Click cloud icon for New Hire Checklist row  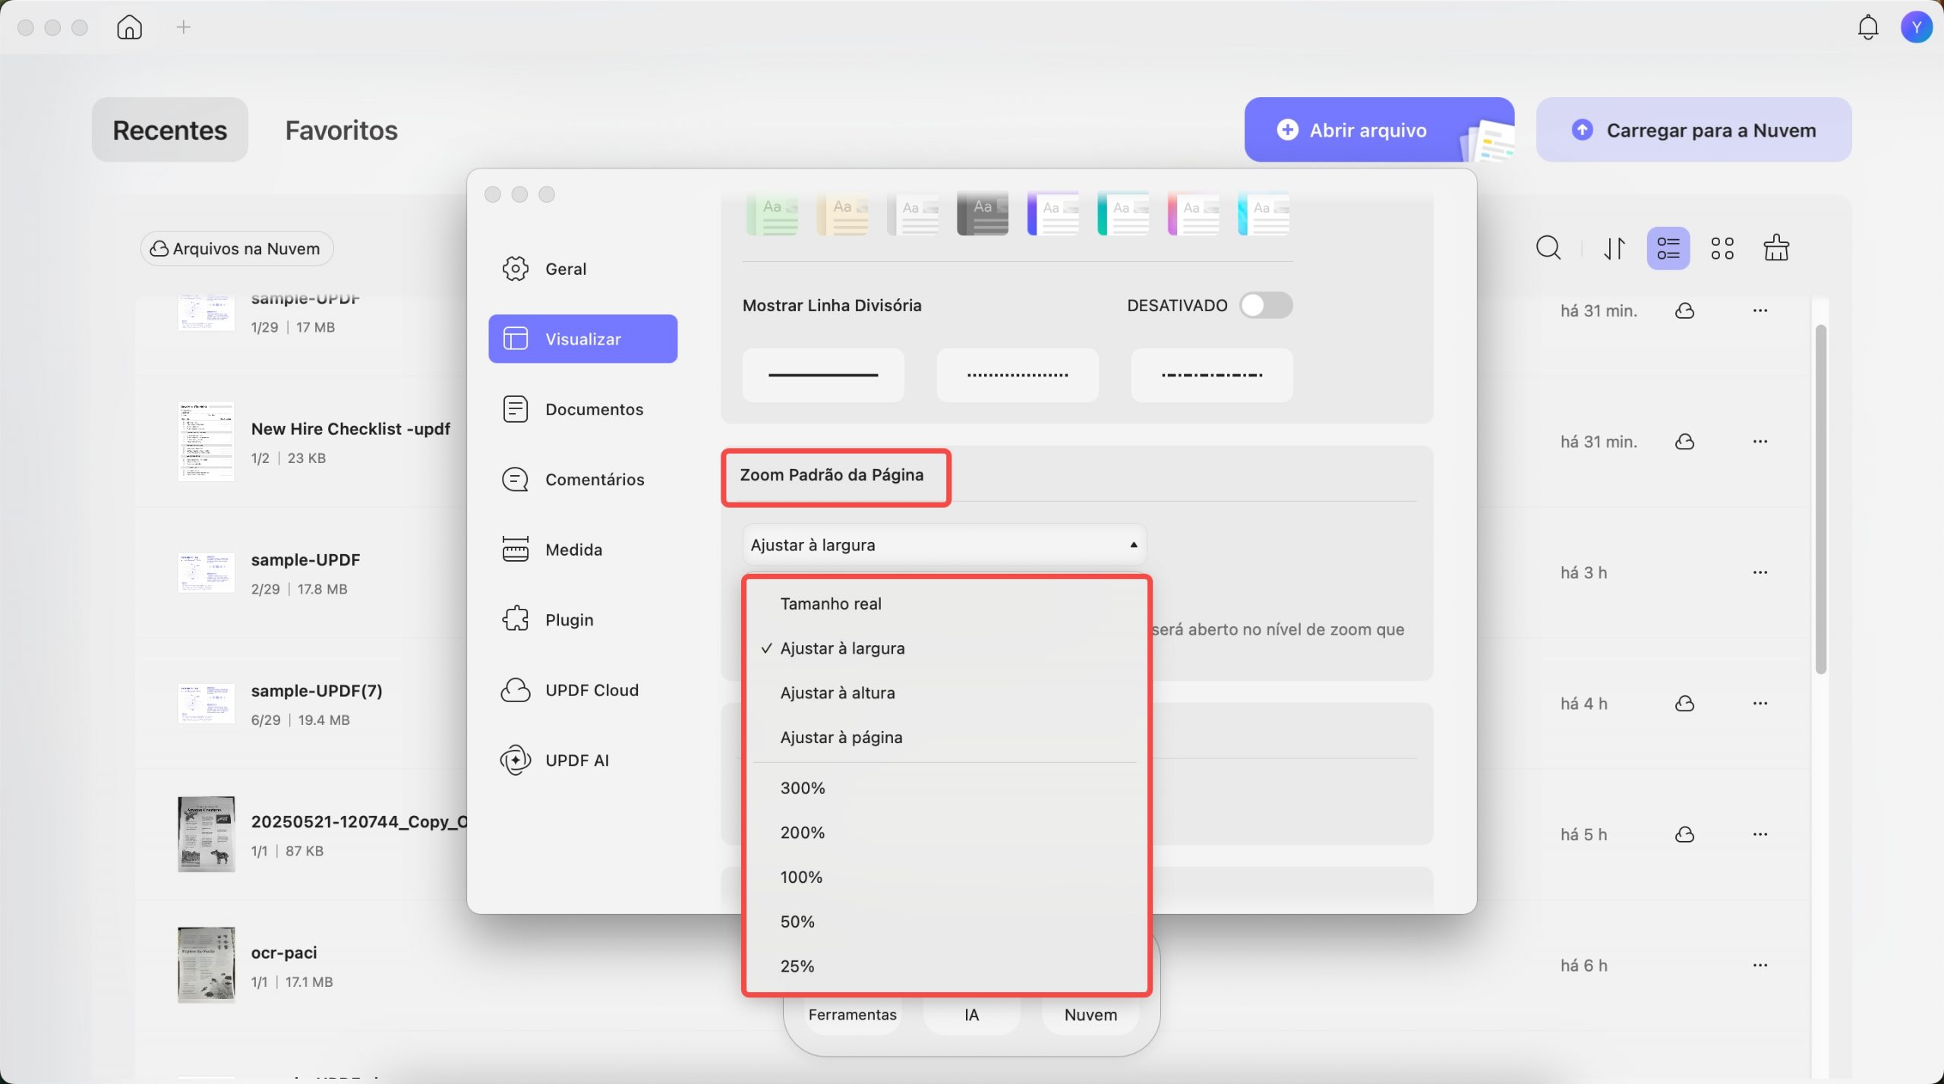tap(1684, 442)
